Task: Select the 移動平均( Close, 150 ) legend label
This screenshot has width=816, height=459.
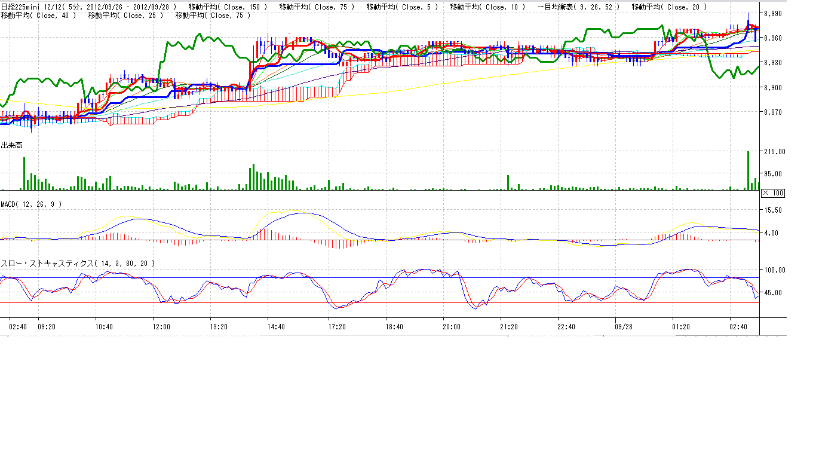Action: (229, 7)
